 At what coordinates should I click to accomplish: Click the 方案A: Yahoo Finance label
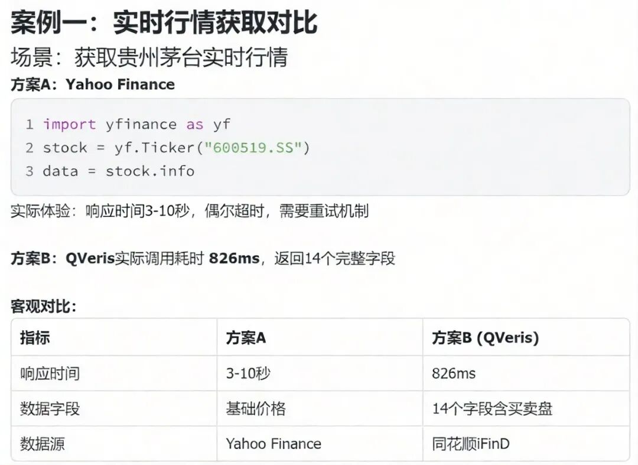click(93, 84)
